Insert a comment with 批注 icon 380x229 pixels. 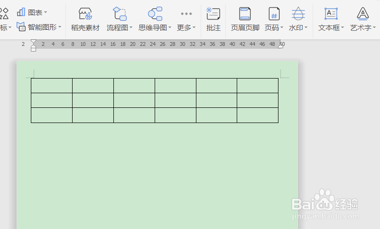(213, 14)
